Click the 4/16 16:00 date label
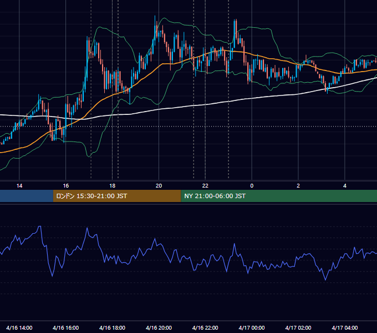Screen dimensions: 377x333 pos(65,327)
